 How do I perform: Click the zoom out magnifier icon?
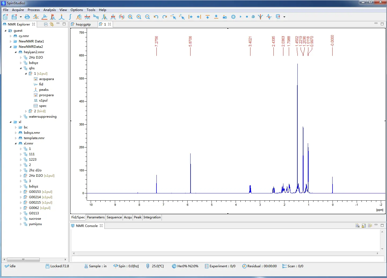147,17
